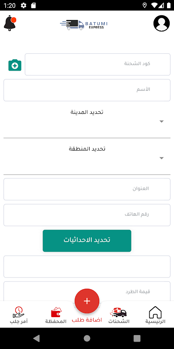Open المحفظة wallet icon
This screenshot has width=174, height=349.
coord(56,315)
